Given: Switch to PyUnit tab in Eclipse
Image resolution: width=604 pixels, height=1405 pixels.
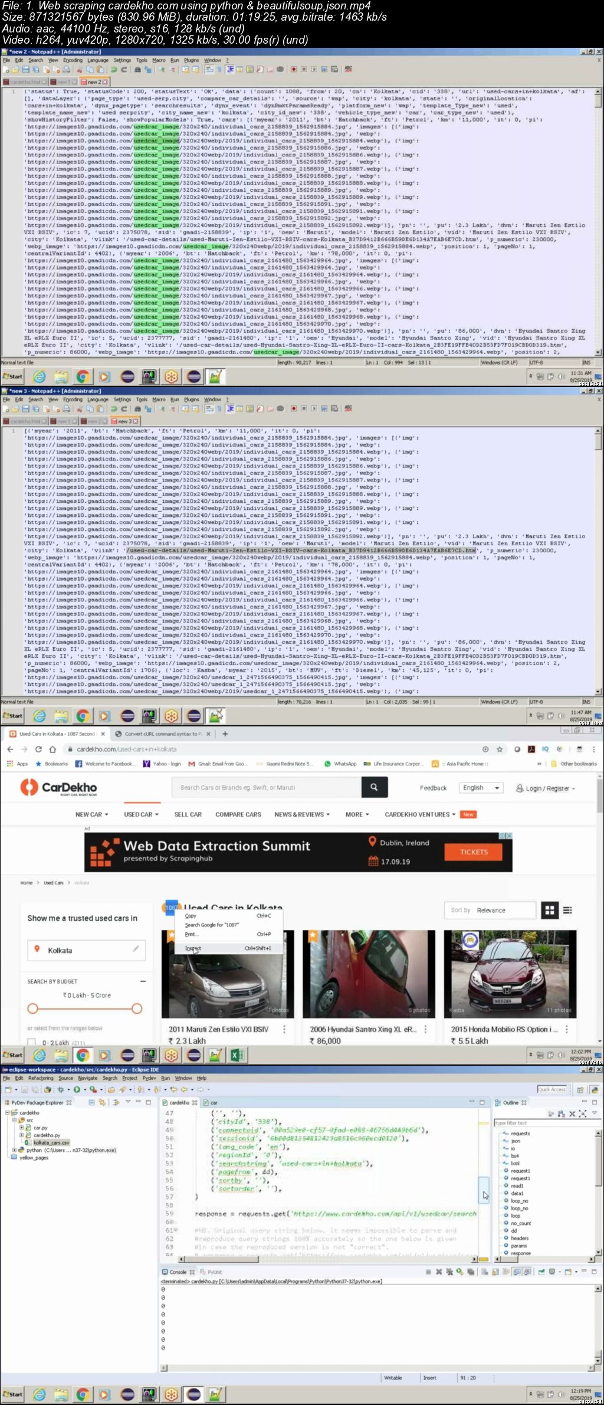Looking at the screenshot, I should coord(212,1272).
